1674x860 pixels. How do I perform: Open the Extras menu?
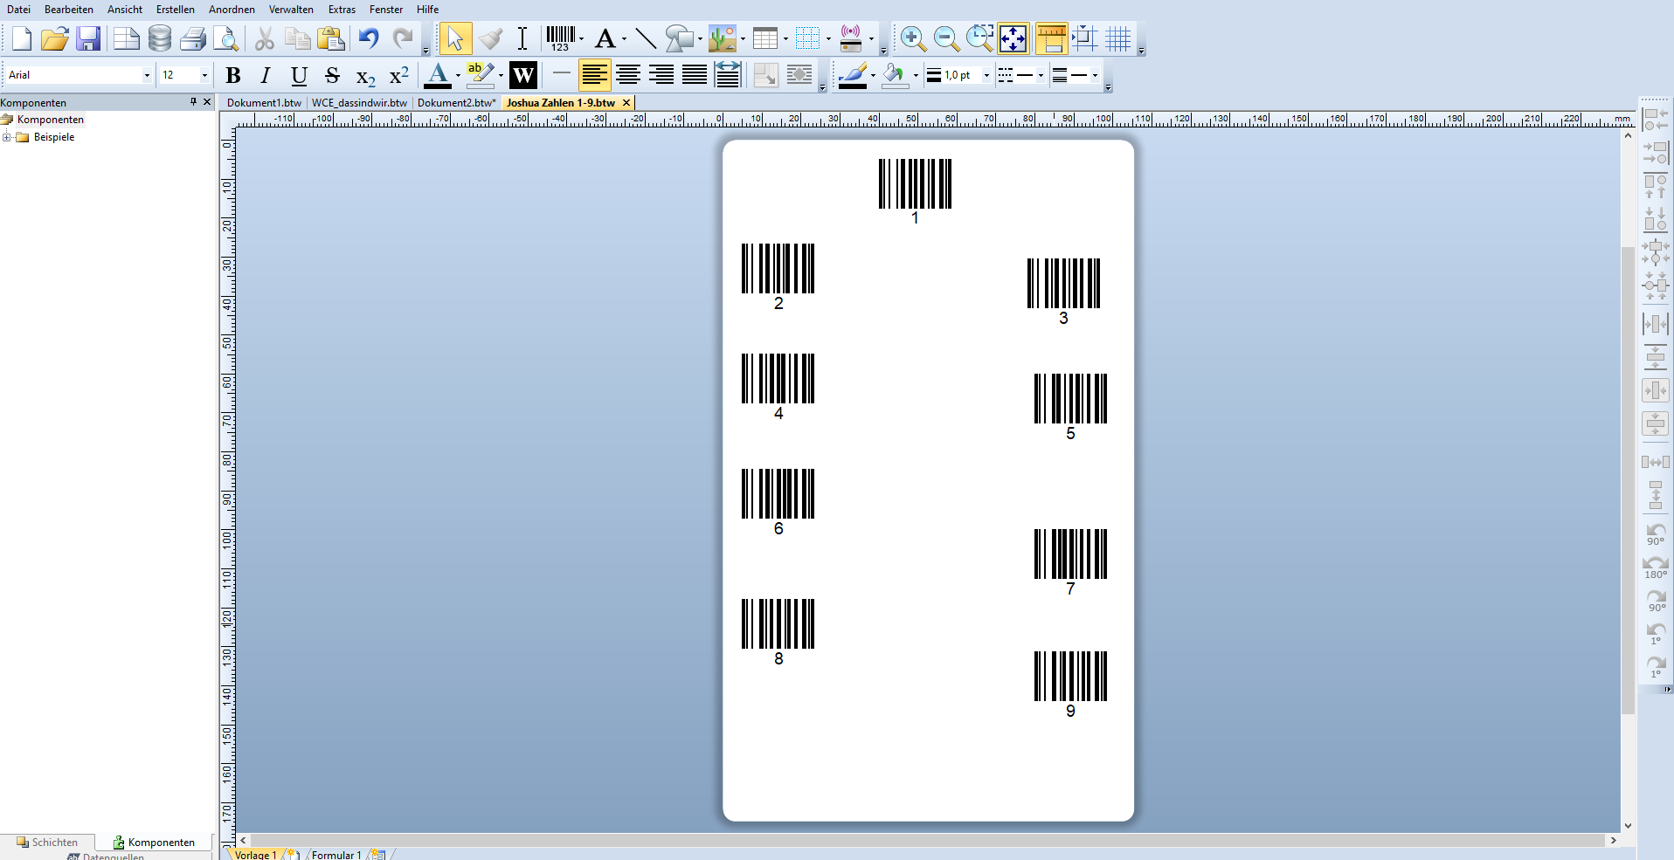342,10
